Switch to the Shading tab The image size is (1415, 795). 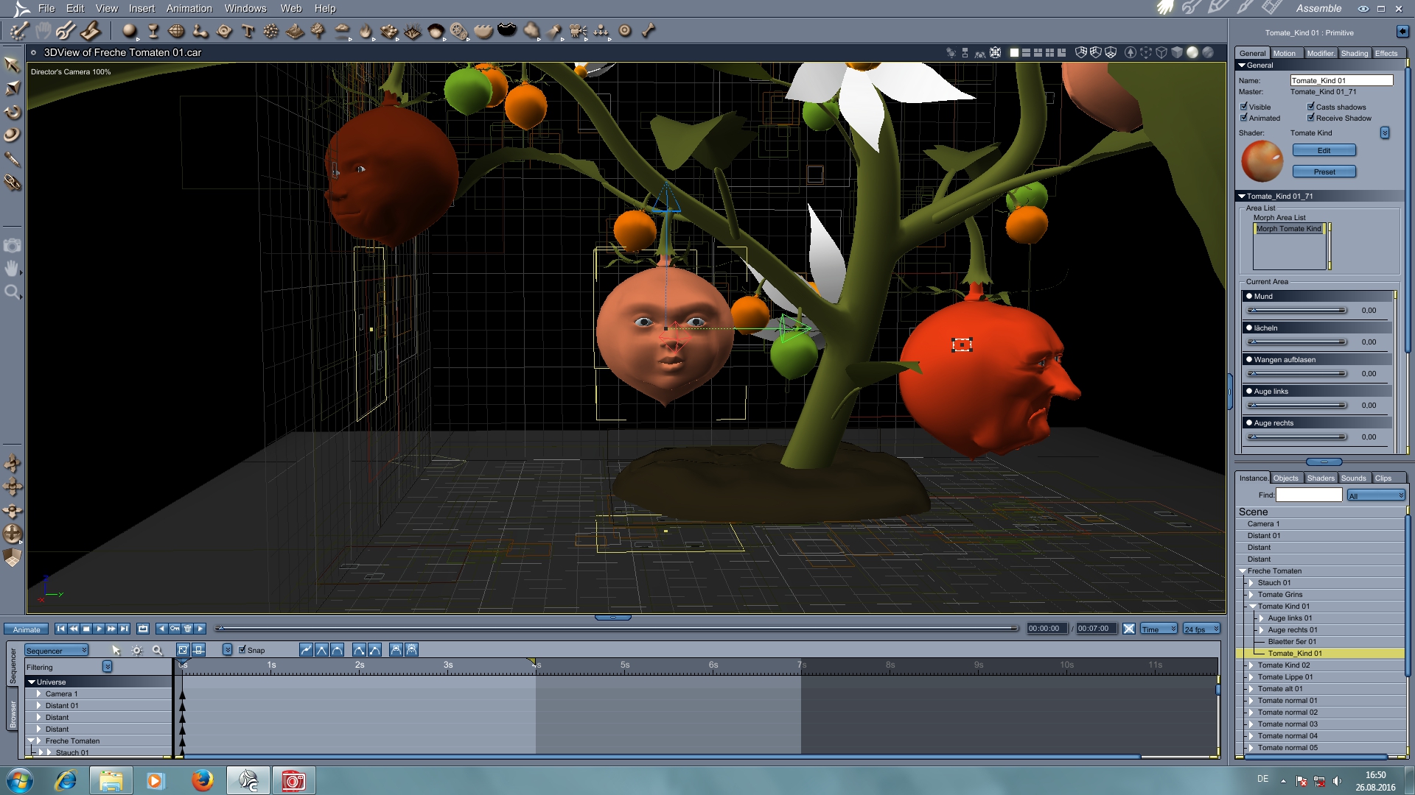click(x=1354, y=53)
